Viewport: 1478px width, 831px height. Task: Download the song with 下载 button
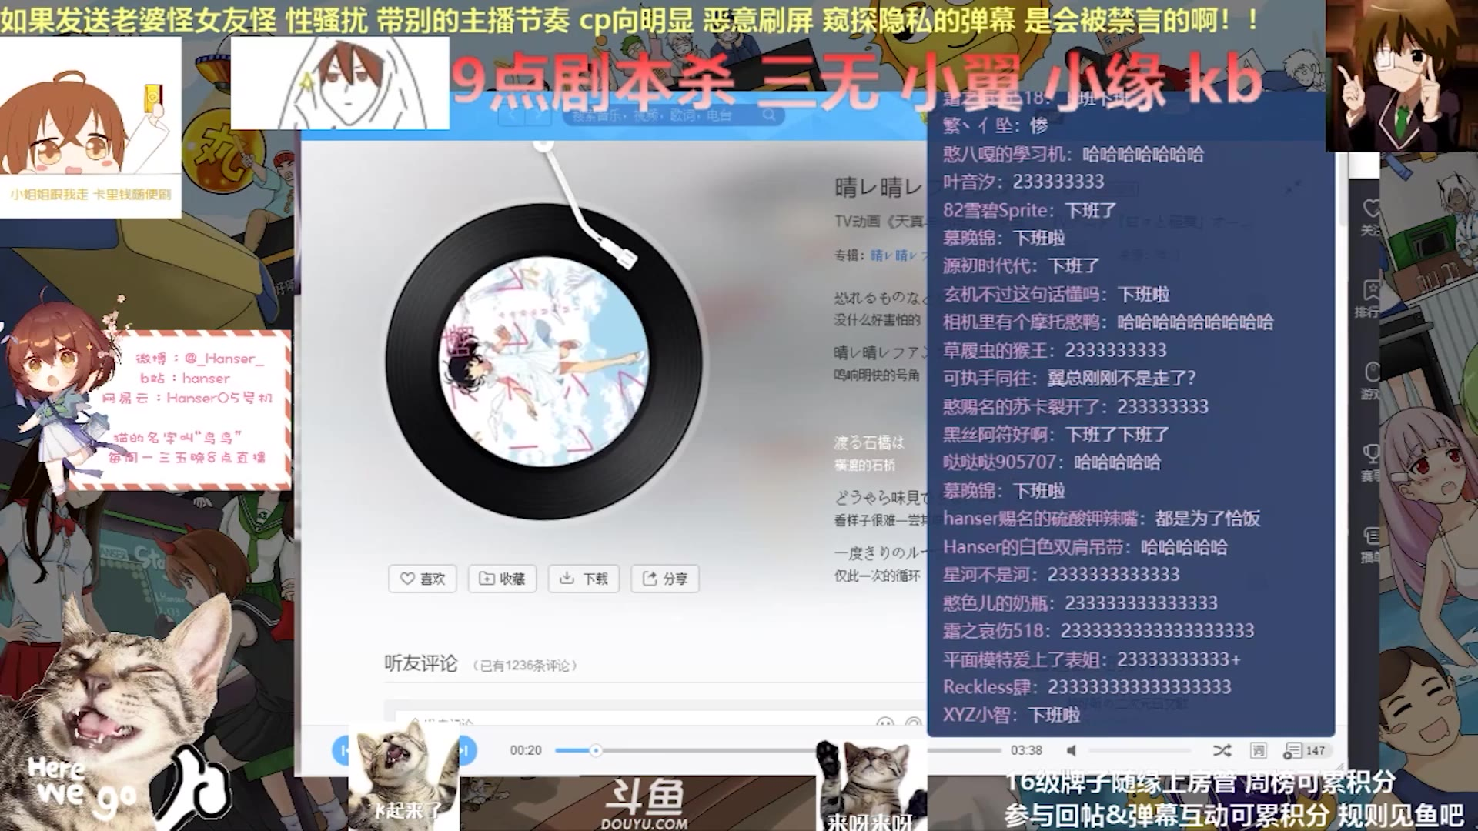pos(584,579)
